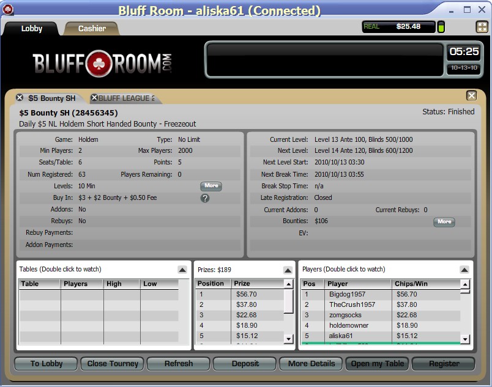
Task: Click the green connection status indicator
Action: 441,27
